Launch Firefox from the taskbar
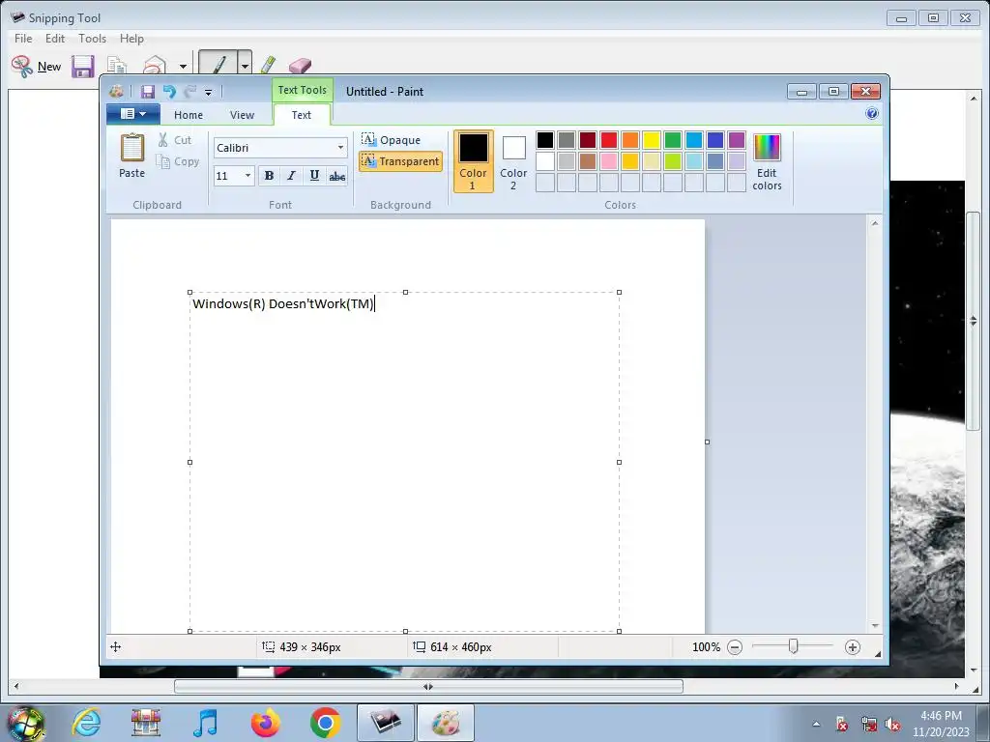 tap(265, 723)
